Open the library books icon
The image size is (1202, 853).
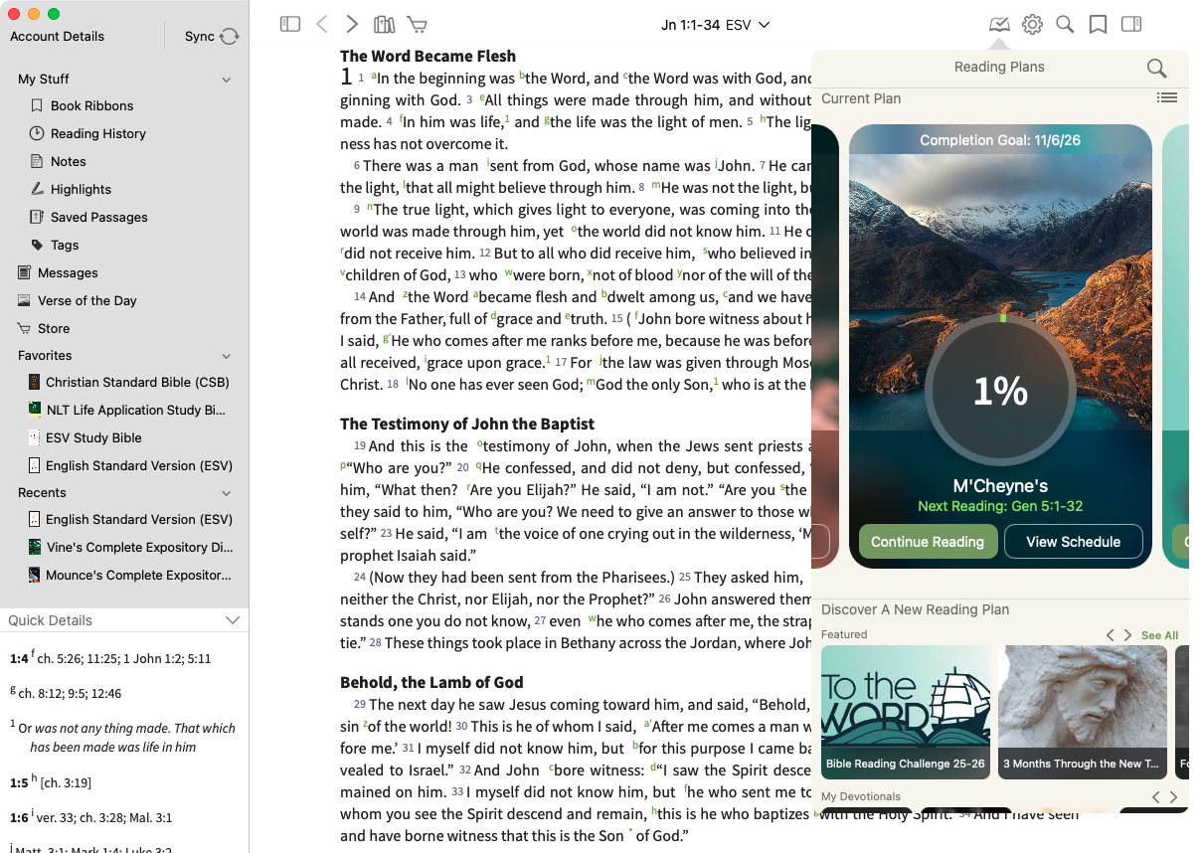tap(384, 25)
